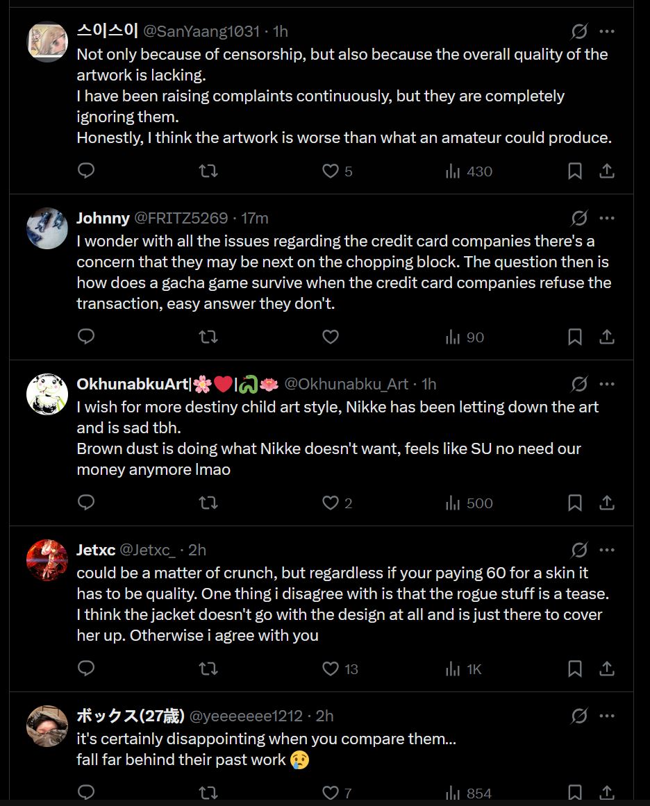Reply to the yeeeeeee1212 tweet
The image size is (650, 806).
pyautogui.click(x=86, y=792)
